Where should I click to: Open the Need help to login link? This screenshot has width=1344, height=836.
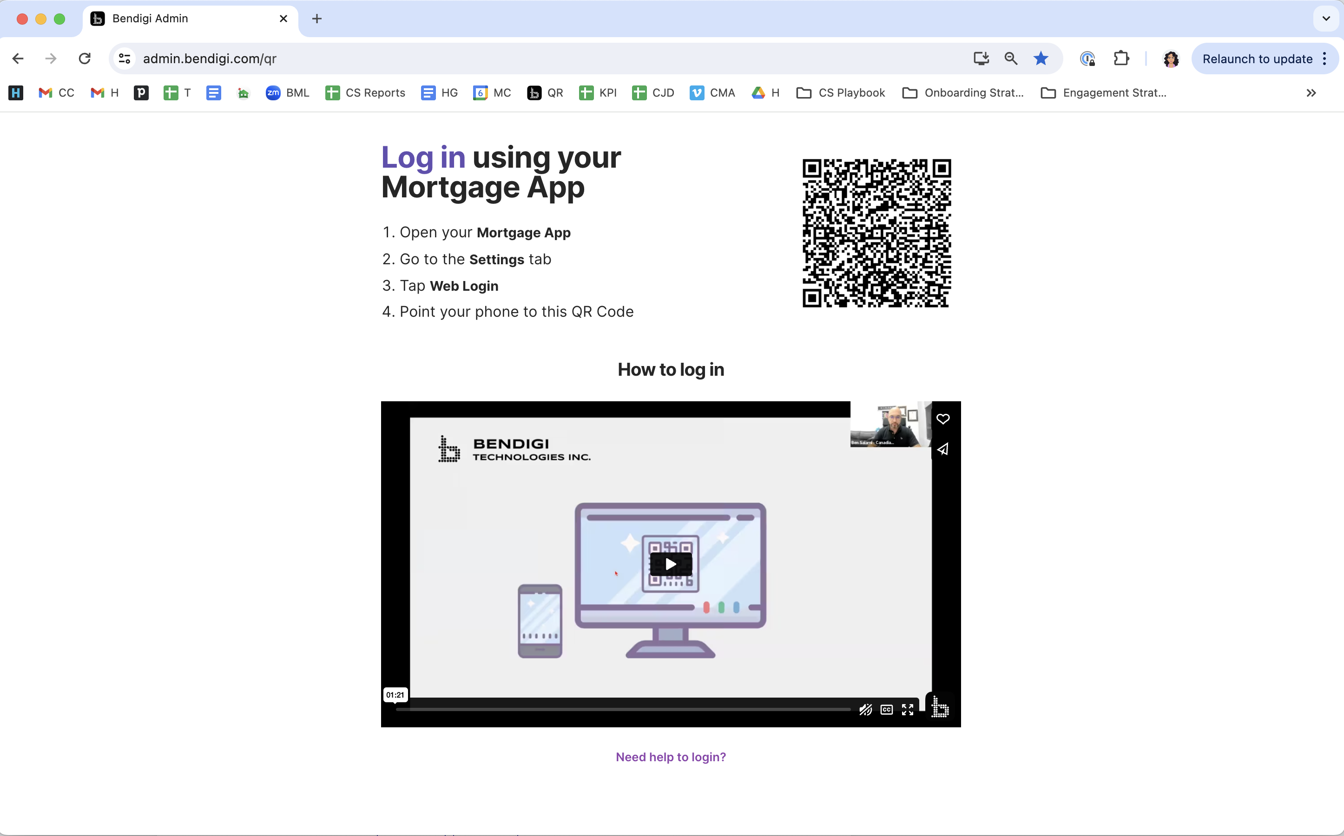pos(671,757)
